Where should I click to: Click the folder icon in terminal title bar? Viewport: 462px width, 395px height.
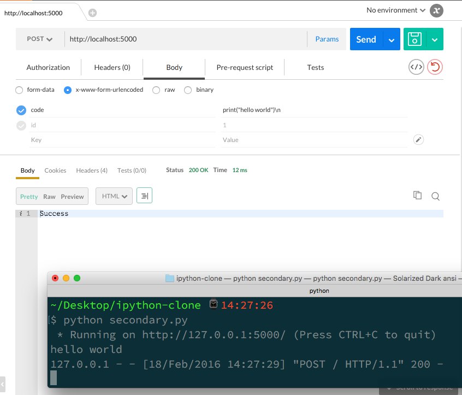(x=170, y=278)
